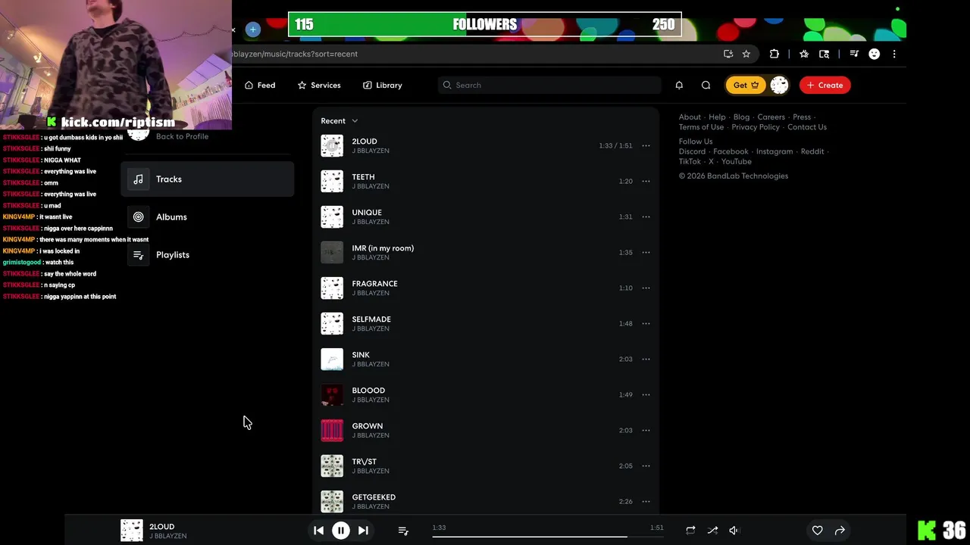Click the browser address bar URL
Image resolution: width=970 pixels, height=545 pixels.
295,54
